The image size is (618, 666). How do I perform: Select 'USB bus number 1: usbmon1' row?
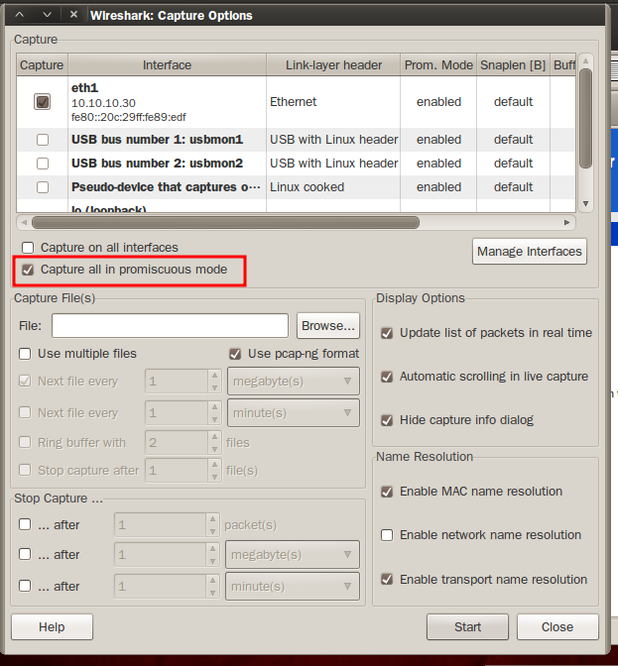[x=157, y=140]
